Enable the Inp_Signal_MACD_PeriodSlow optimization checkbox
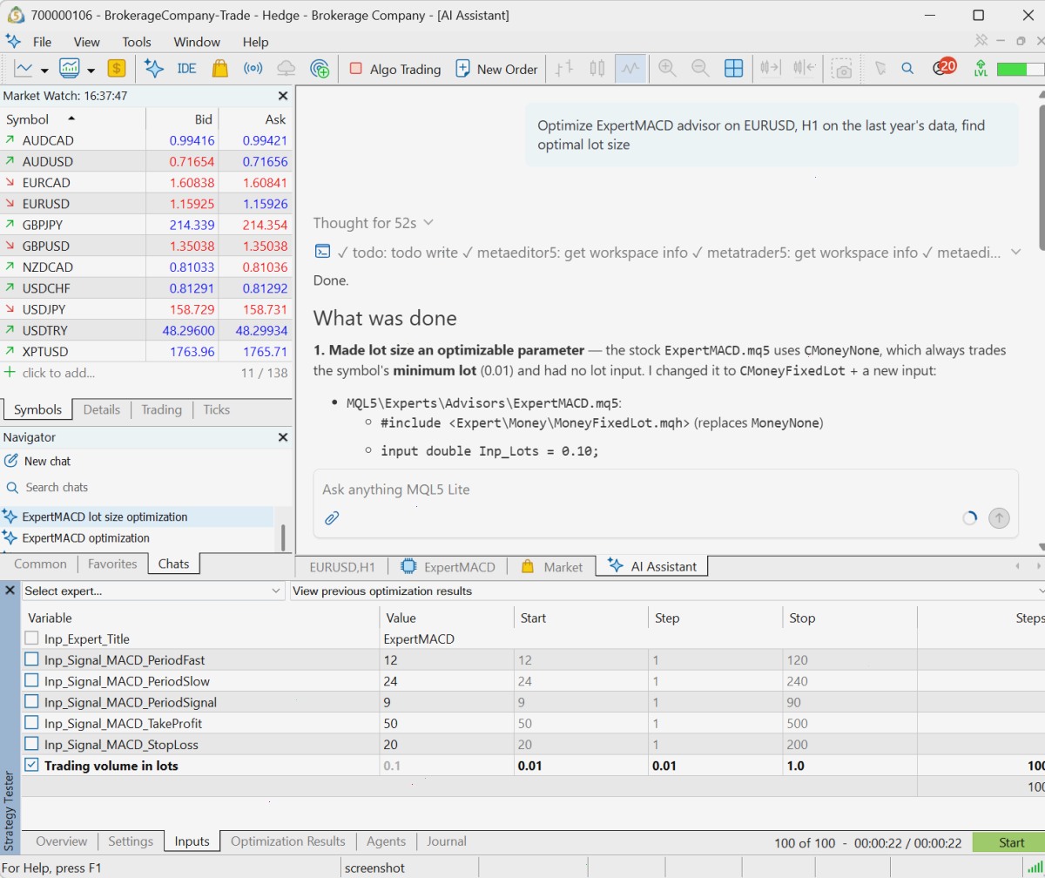 [x=31, y=681]
